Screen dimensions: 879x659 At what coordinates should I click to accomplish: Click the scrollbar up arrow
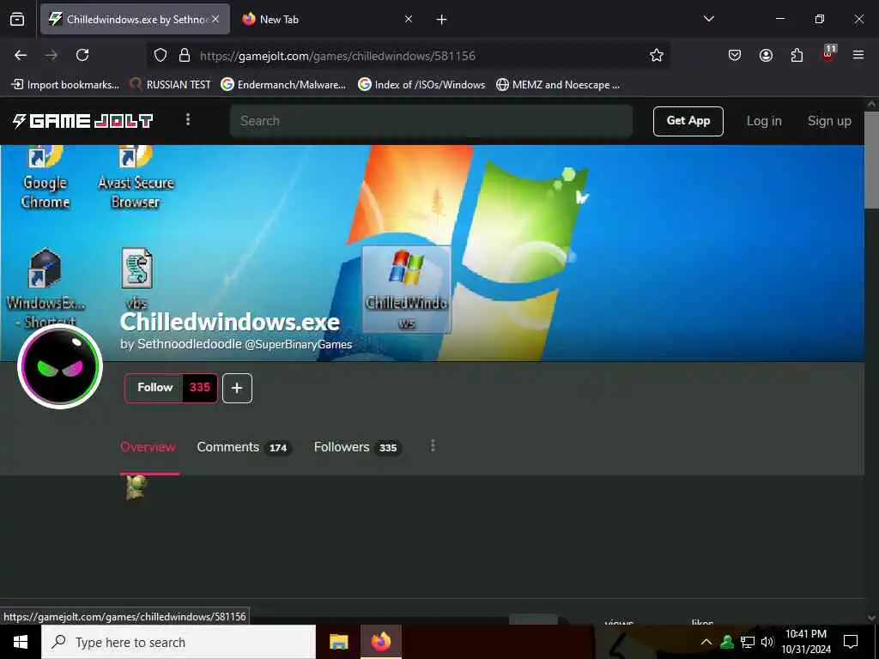tap(871, 104)
